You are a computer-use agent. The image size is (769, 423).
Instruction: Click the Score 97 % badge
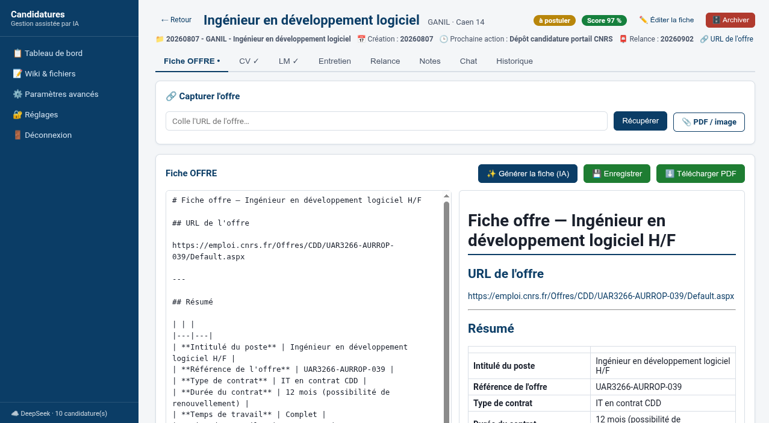[604, 20]
